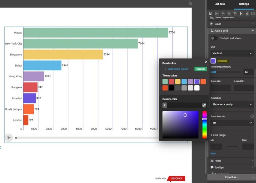Open the layer arrange icon

click(210, 13)
